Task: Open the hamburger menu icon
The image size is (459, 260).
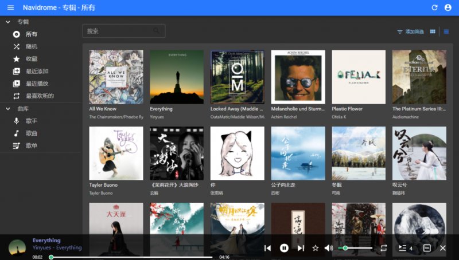Action: pos(10,7)
